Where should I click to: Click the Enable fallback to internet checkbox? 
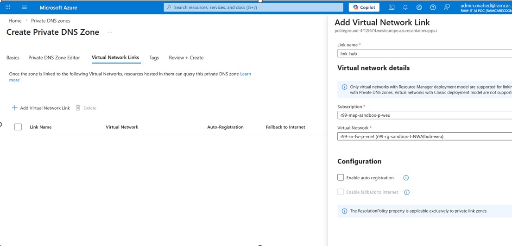pyautogui.click(x=341, y=192)
